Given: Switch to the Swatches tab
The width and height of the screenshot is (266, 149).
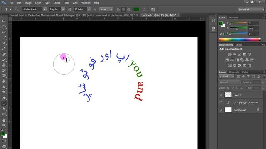Looking at the screenshot, I should [x=233, y=17].
